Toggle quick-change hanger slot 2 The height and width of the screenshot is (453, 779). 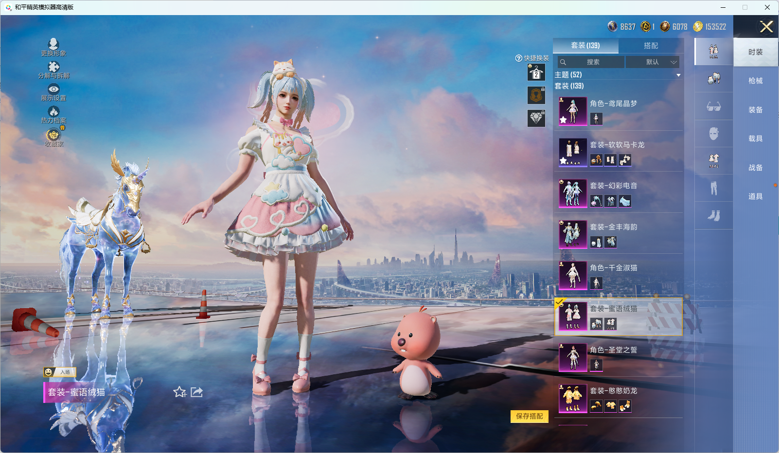[536, 73]
